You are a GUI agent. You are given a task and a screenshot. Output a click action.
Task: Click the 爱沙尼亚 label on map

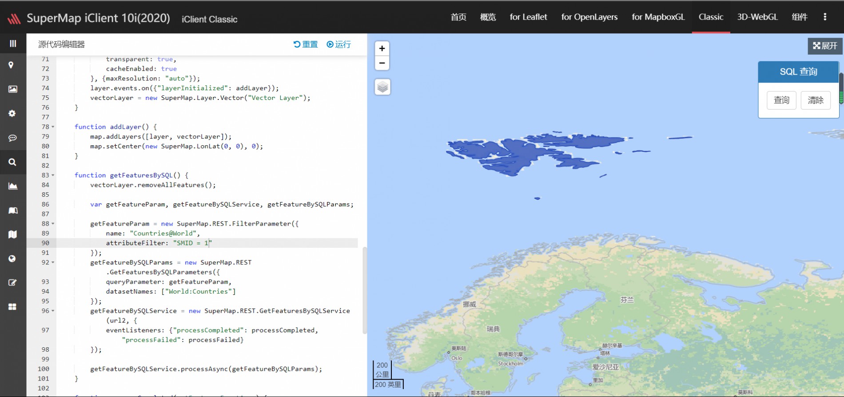605,367
